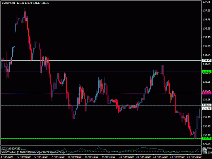The height and width of the screenshot is (159, 212).
Task: Select the magenta 132.62 price level label
Action: point(207,93)
